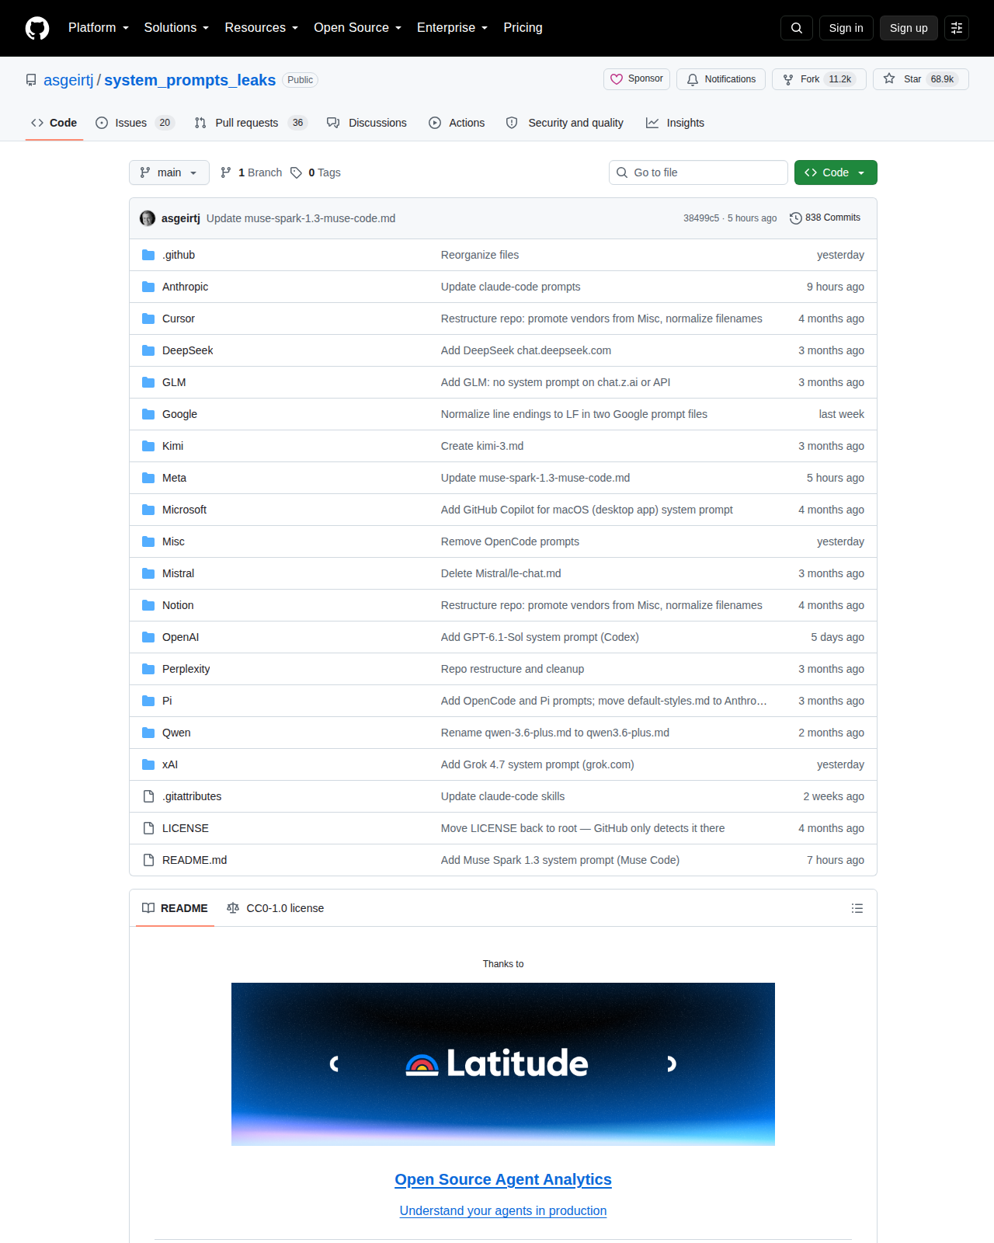Open the .gitattributes file

tap(192, 796)
